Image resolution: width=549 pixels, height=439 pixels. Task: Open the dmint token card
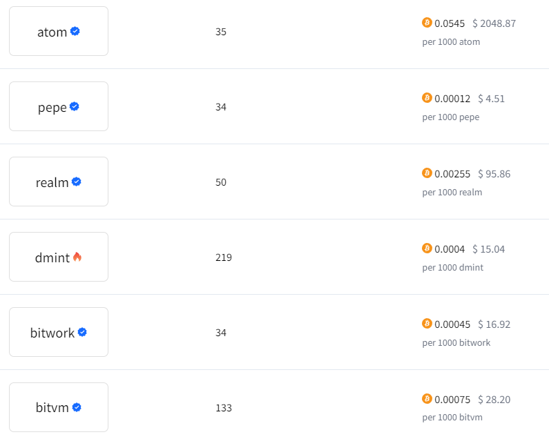click(x=59, y=257)
